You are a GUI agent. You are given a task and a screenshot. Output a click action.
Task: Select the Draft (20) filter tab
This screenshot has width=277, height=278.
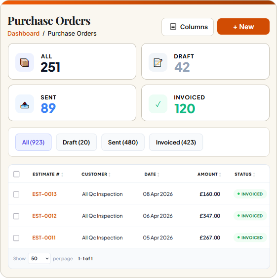(76, 142)
